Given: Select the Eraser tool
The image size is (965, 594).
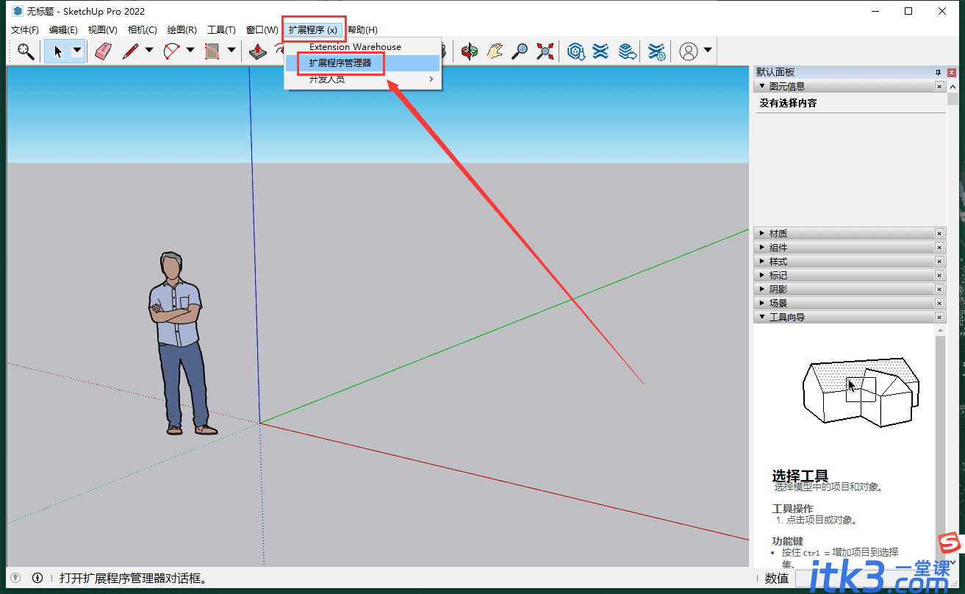Looking at the screenshot, I should [103, 51].
